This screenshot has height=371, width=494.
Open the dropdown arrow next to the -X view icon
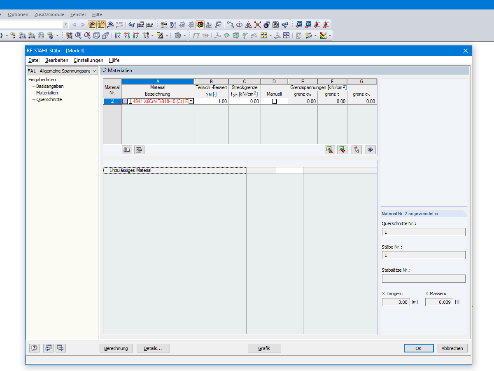(152, 35)
